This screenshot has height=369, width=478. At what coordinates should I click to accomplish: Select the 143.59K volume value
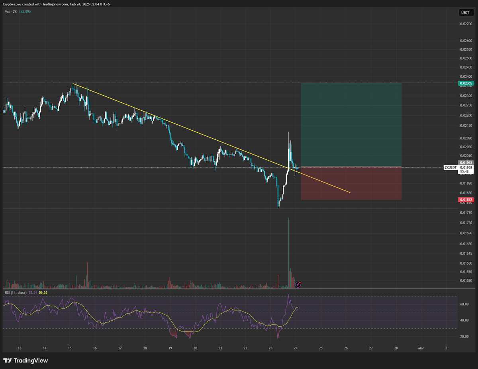pos(25,12)
